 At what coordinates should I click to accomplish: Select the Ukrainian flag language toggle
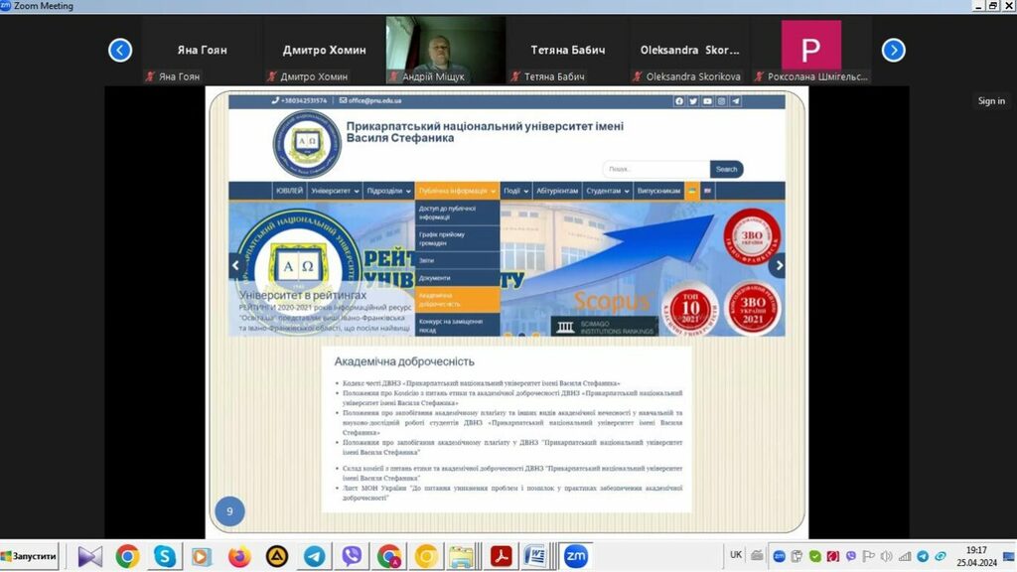pos(692,191)
